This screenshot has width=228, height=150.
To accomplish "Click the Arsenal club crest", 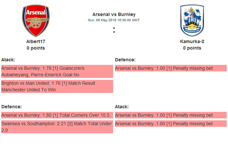I will [36, 21].
